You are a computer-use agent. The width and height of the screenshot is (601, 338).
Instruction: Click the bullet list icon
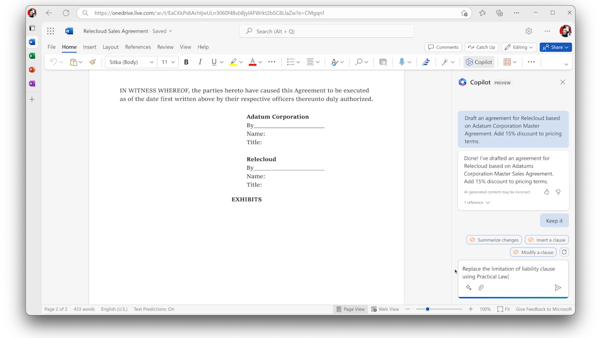click(x=290, y=62)
